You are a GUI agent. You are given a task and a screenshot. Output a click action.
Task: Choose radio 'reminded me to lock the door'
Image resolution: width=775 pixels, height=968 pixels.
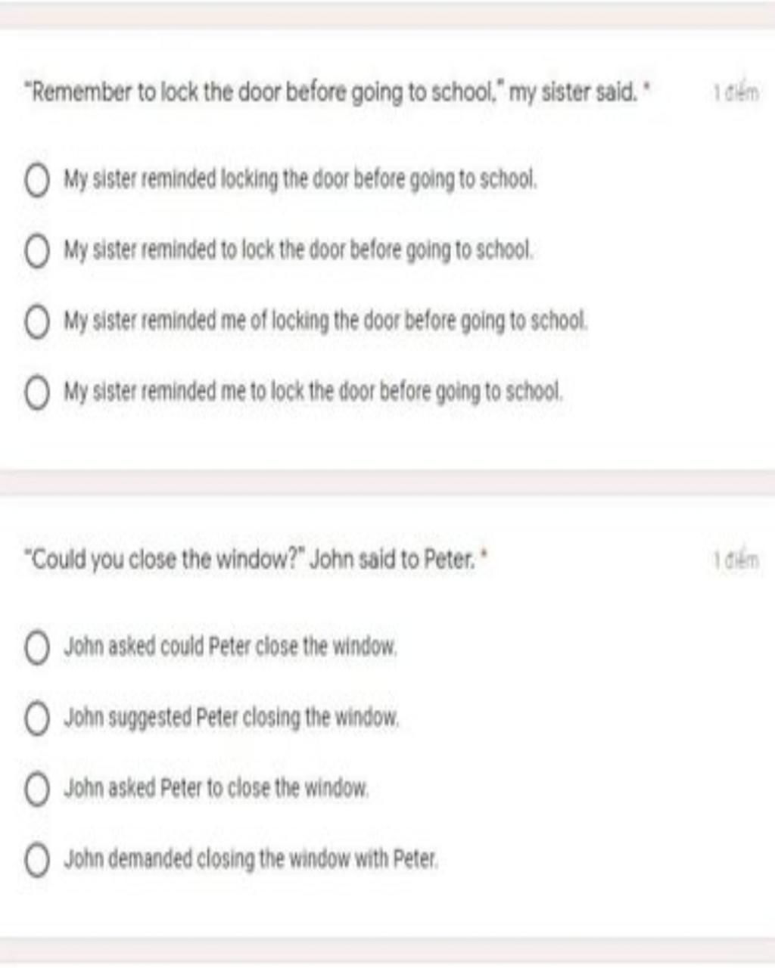(36, 393)
